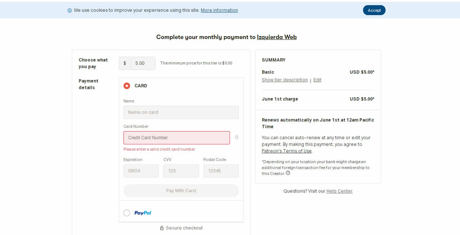Expand Show tier description
This screenshot has width=460, height=235.
pos(285,80)
